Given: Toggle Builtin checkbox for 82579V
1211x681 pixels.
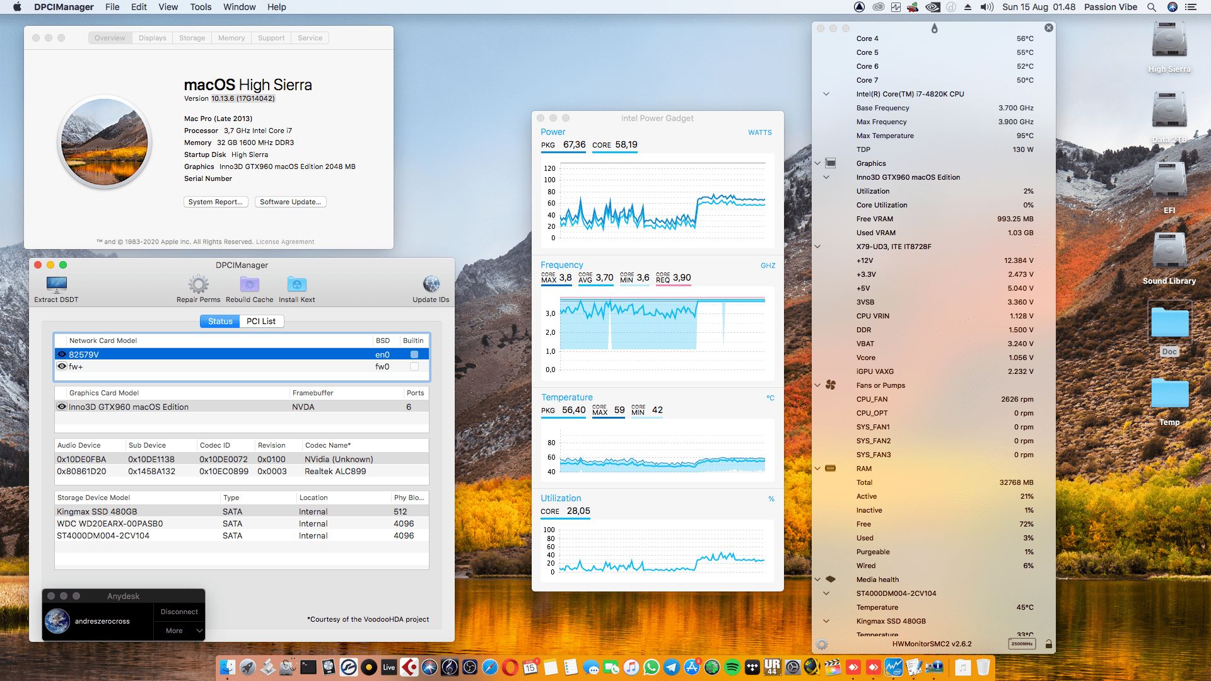Looking at the screenshot, I should point(414,354).
